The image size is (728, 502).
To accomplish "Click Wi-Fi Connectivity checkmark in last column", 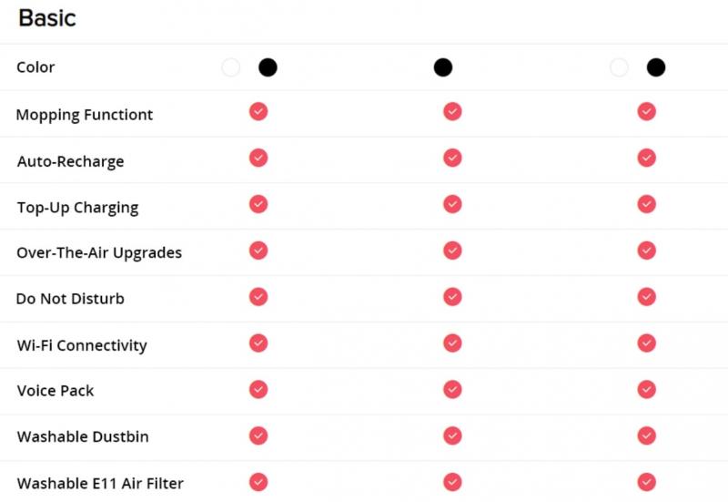I will click(x=647, y=343).
